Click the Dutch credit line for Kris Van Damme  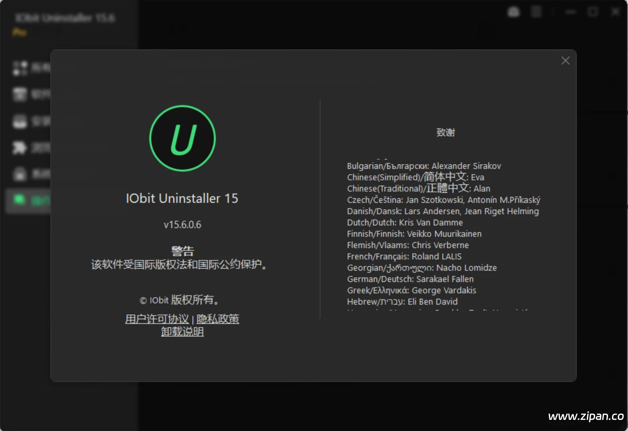[405, 223]
